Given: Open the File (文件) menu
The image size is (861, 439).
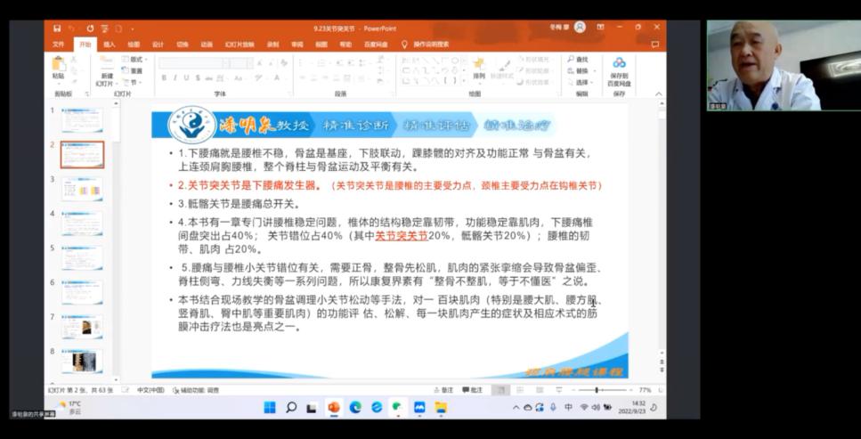Looking at the screenshot, I should coord(58,44).
